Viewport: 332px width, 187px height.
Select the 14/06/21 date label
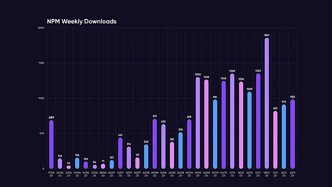pos(86,174)
